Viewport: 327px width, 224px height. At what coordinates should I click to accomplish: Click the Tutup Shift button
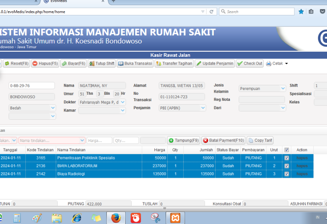(x=102, y=63)
